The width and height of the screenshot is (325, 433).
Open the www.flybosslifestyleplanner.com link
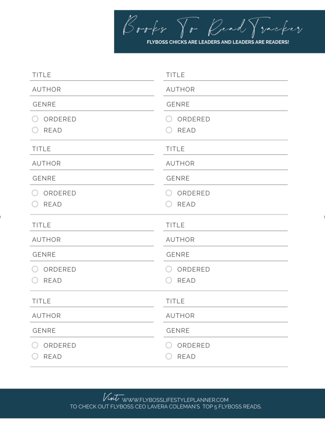tap(175, 400)
